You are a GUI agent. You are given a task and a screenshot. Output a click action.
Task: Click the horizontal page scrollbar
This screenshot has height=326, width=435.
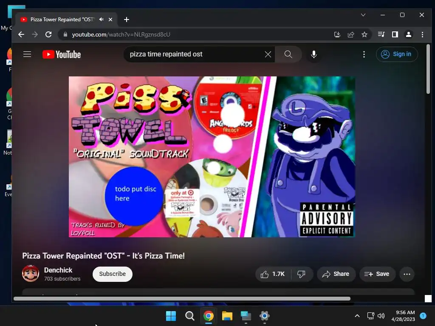pyautogui.click(x=182, y=298)
